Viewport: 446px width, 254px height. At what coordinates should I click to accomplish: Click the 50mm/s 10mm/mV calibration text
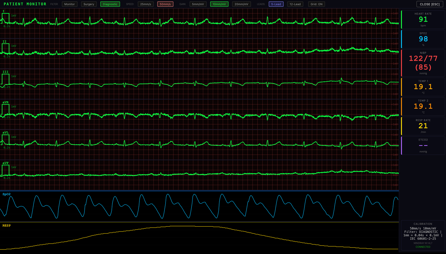pos(423,228)
